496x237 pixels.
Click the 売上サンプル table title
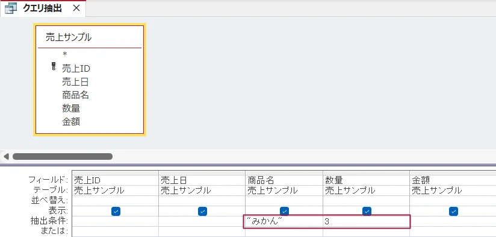[x=69, y=37]
